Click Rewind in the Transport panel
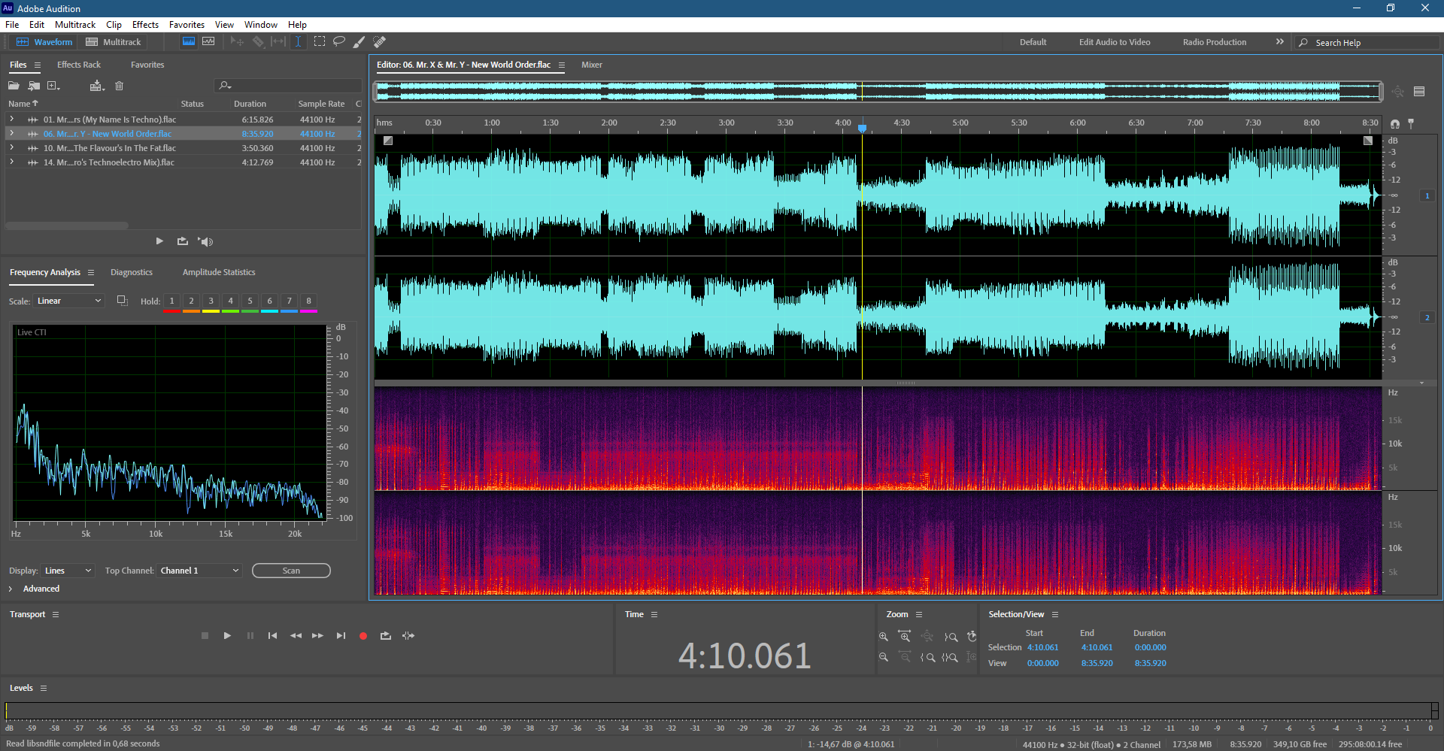Screen dimensions: 1444x751 tap(296, 636)
